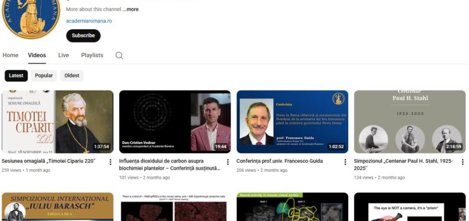The height and width of the screenshot is (221, 469).
Task: Click title Conferința prof.univ. Francesco Guida
Action: pos(279,161)
